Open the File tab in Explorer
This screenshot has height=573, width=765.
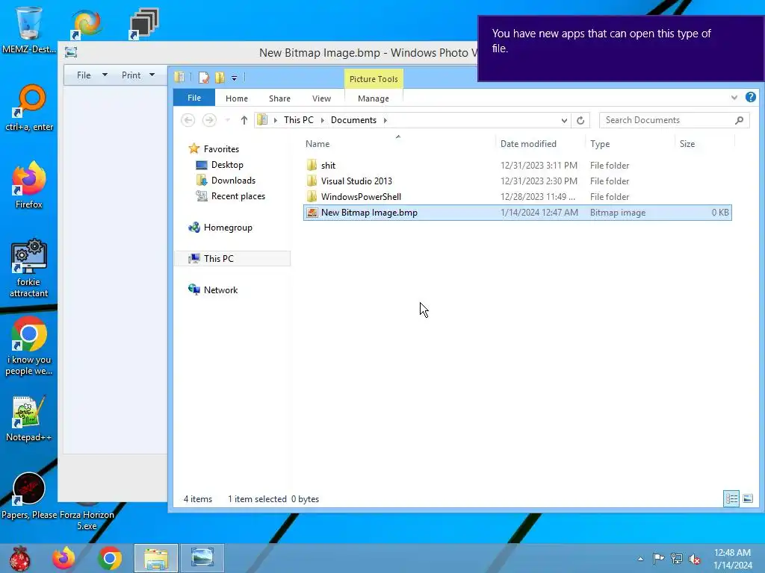194,98
